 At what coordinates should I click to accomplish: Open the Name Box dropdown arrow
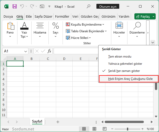coord(26,51)
